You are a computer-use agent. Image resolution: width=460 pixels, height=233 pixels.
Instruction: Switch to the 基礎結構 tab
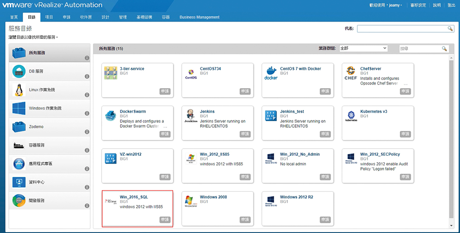click(x=145, y=17)
